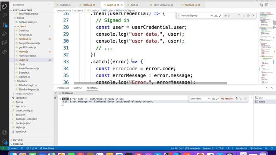Close the bottom panel
This screenshot has width=276, height=155.
272,88
